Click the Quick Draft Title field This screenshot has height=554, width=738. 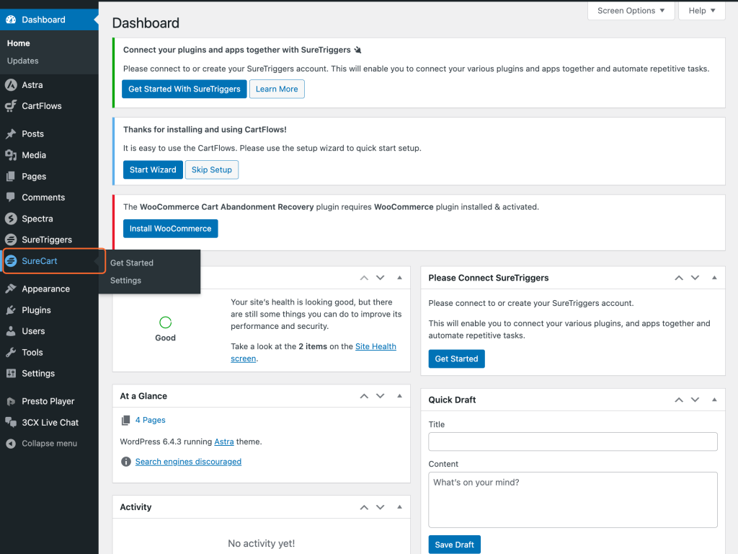[572, 441]
